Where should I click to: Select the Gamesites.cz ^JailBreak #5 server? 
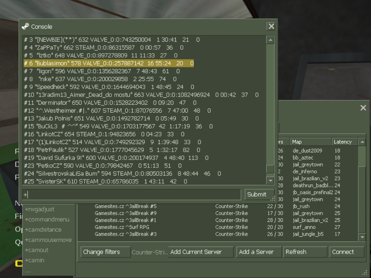(x=218, y=206)
